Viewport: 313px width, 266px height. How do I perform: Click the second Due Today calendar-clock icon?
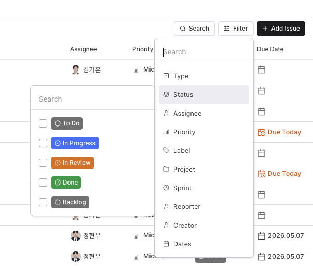262,174
